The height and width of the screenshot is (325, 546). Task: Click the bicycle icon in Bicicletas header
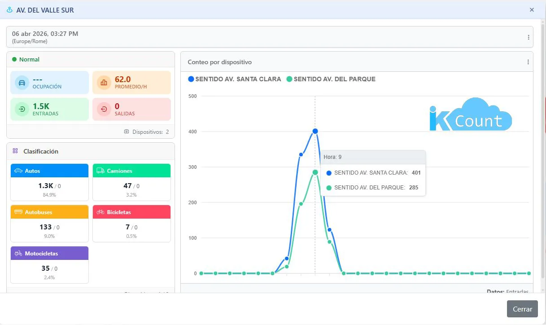tap(100, 212)
